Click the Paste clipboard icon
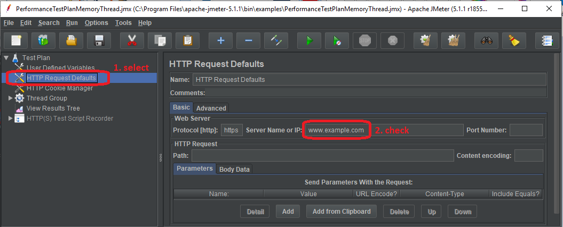The width and height of the screenshot is (563, 227). [x=187, y=40]
